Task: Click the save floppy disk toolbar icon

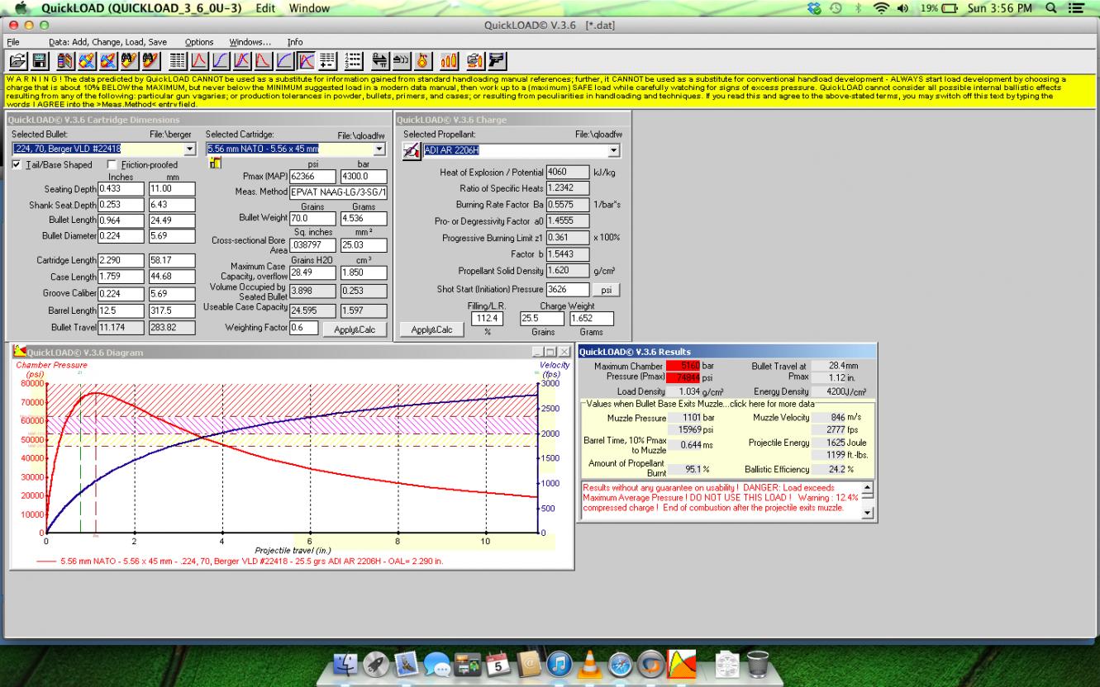Action: [40, 60]
